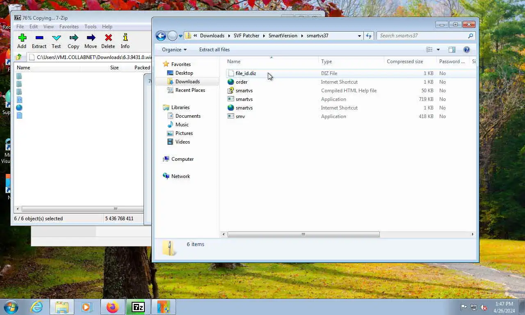Screen dimensions: 525x315
Task: Click the volume icon in tray
Action: click(484, 307)
